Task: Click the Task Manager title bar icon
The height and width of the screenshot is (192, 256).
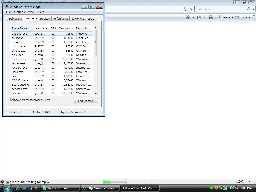Action: 7,7
